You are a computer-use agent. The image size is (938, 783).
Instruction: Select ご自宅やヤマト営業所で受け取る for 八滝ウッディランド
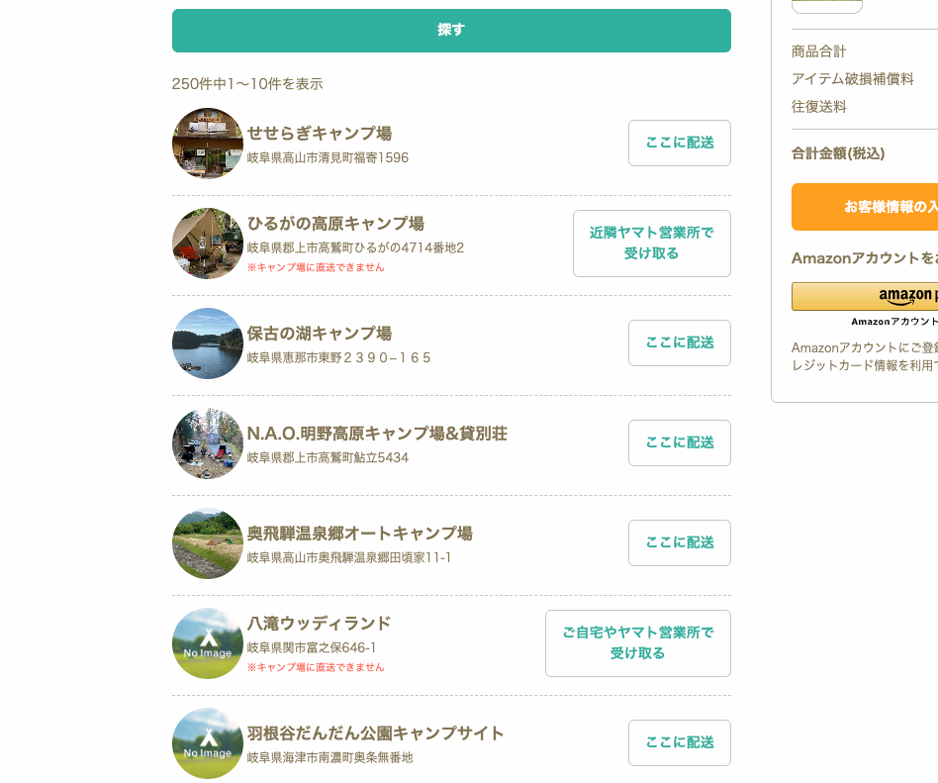637,643
